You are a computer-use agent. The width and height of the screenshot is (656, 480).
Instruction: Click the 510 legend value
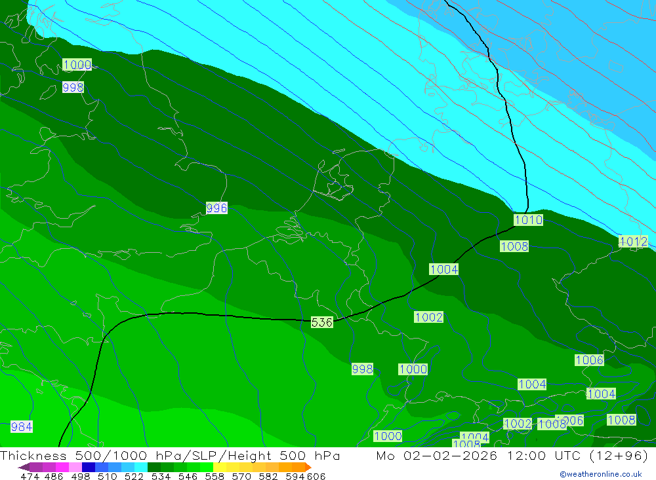coord(108,476)
